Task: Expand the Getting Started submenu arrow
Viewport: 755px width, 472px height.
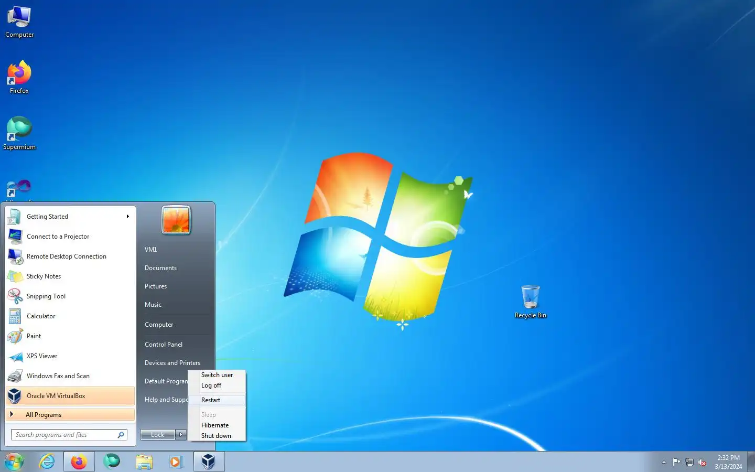Action: coord(127,217)
